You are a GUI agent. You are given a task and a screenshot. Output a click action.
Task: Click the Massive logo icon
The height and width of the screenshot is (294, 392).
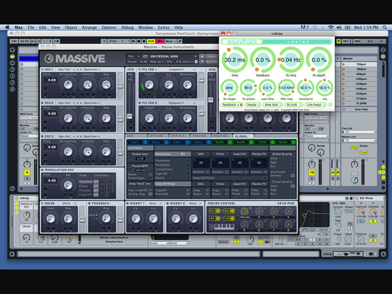click(x=49, y=58)
